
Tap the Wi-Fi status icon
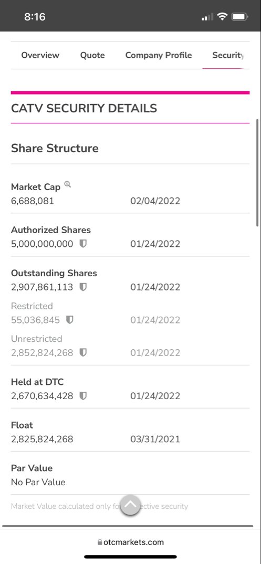click(223, 17)
